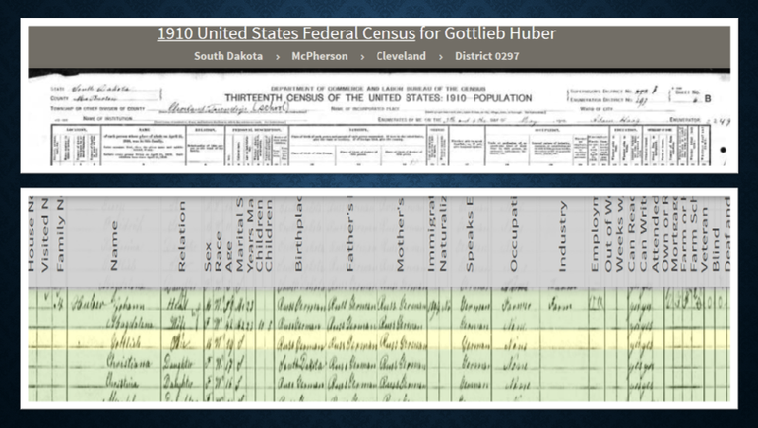Click the Race column header
Image resolution: width=758 pixels, height=428 pixels.
(219, 251)
